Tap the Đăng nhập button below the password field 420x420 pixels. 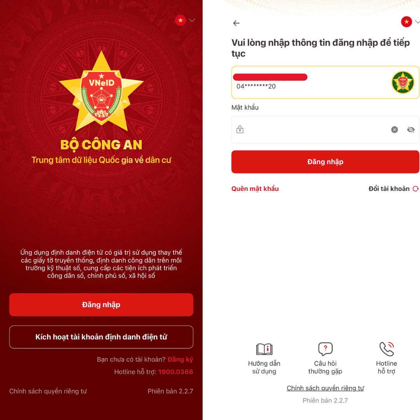coord(325,162)
